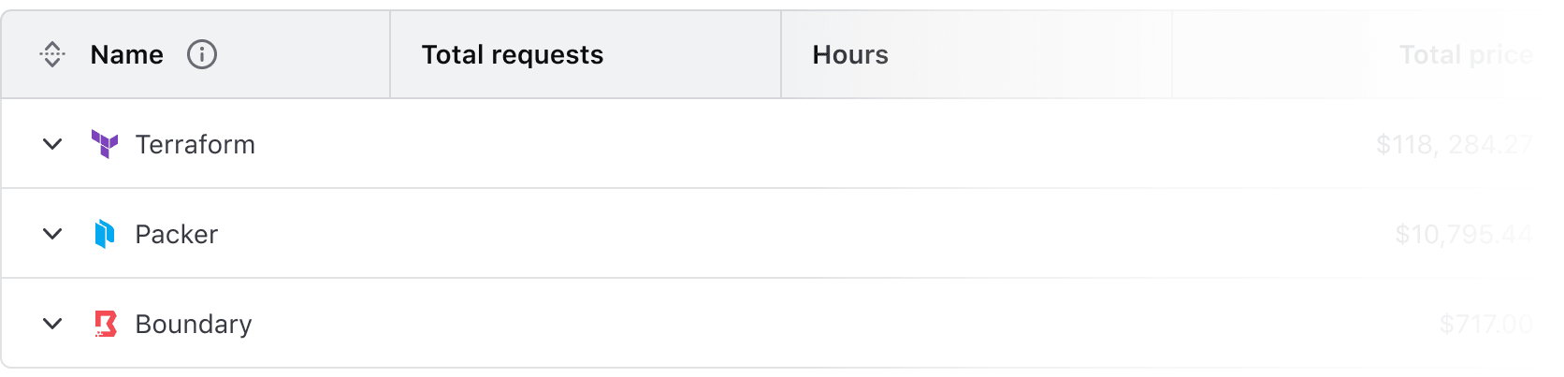Select the Terraform product name

pos(195,144)
